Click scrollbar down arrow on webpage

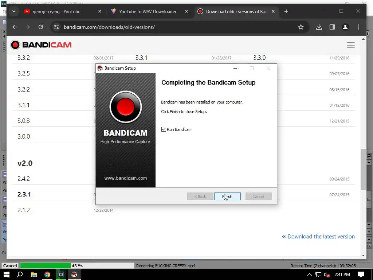pyautogui.click(x=363, y=256)
